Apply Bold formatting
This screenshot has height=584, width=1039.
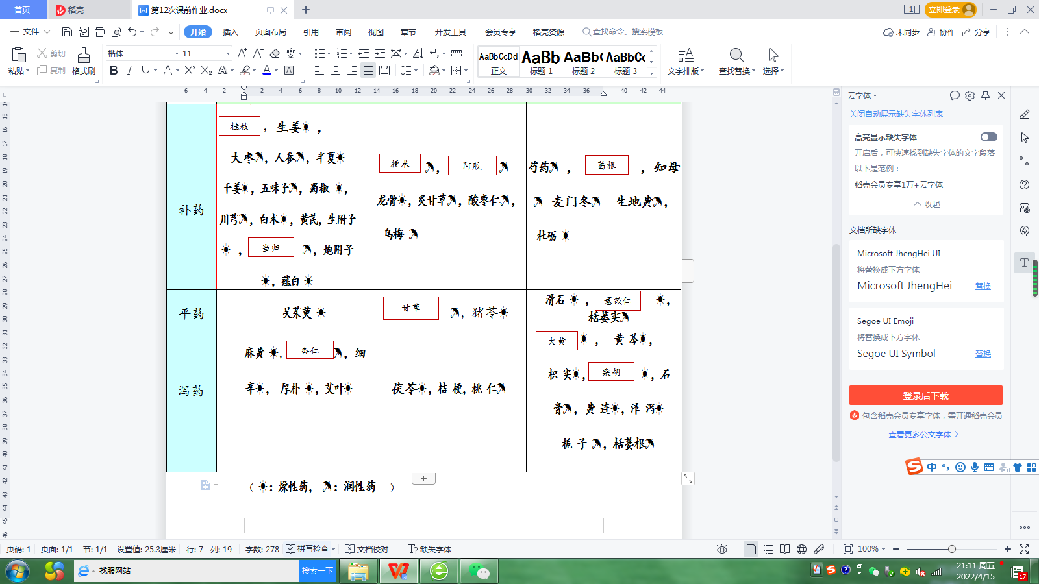[114, 70]
